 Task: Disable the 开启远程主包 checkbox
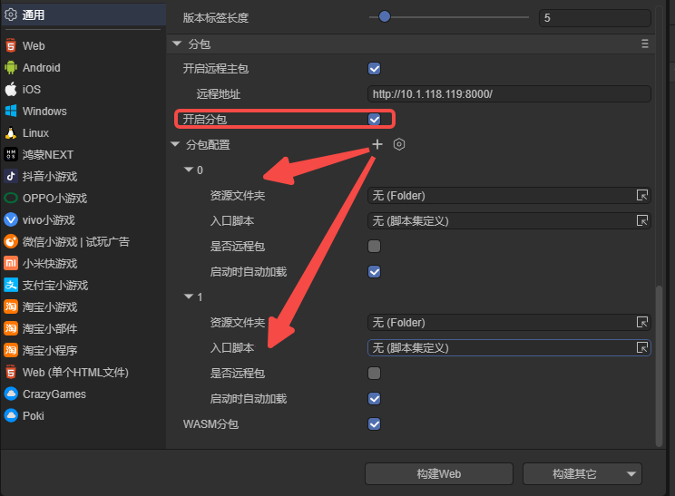click(x=374, y=69)
